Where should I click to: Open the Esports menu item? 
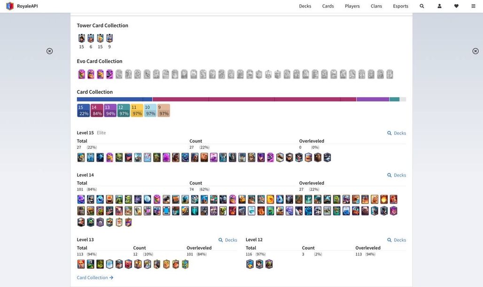click(x=400, y=6)
